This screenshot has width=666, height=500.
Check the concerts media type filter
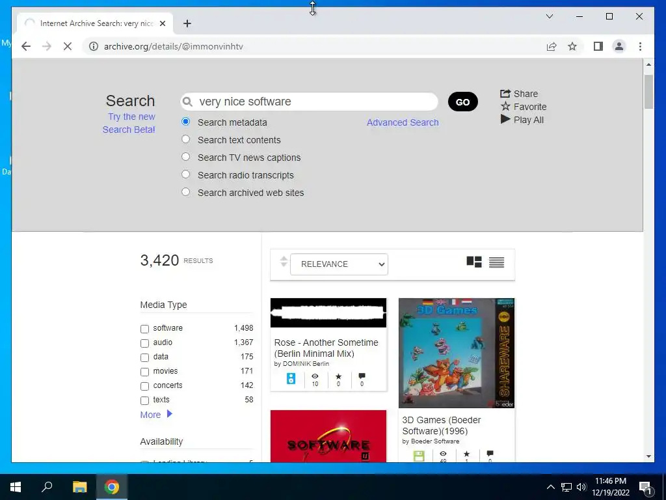[145, 386]
